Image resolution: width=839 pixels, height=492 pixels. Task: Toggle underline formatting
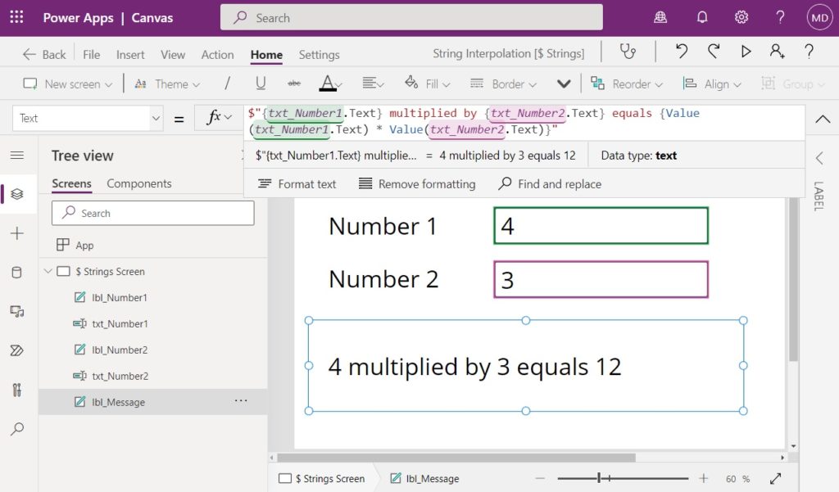coord(261,83)
